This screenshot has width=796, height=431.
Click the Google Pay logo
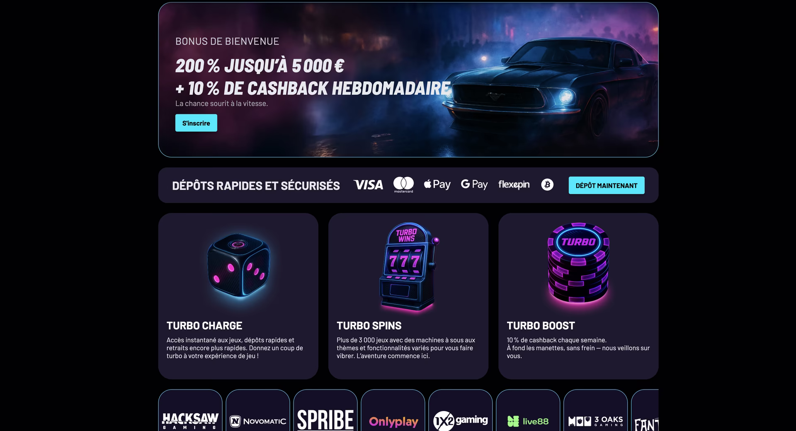pos(474,184)
